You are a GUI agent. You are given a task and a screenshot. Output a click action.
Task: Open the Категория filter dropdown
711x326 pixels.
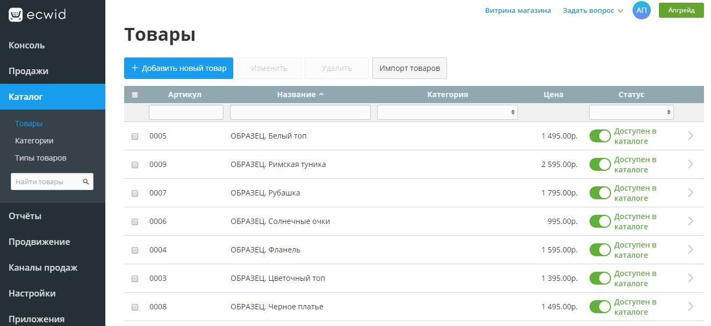448,112
